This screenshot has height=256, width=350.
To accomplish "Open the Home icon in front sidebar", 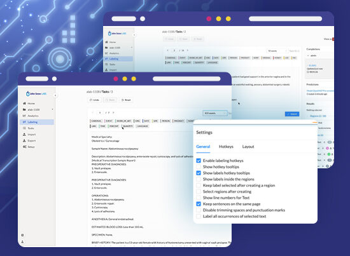I will 25,104.
